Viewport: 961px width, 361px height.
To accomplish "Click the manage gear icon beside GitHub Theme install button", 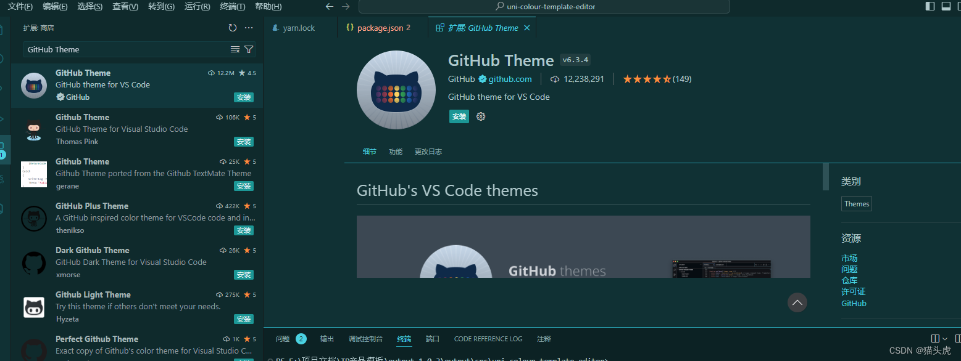I will click(x=481, y=116).
